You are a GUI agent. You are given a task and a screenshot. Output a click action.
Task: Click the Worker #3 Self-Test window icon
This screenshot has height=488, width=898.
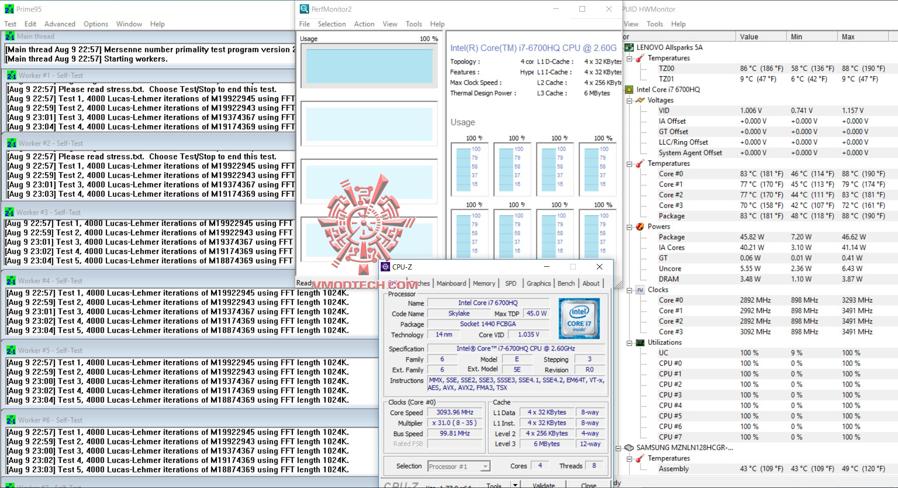point(9,212)
